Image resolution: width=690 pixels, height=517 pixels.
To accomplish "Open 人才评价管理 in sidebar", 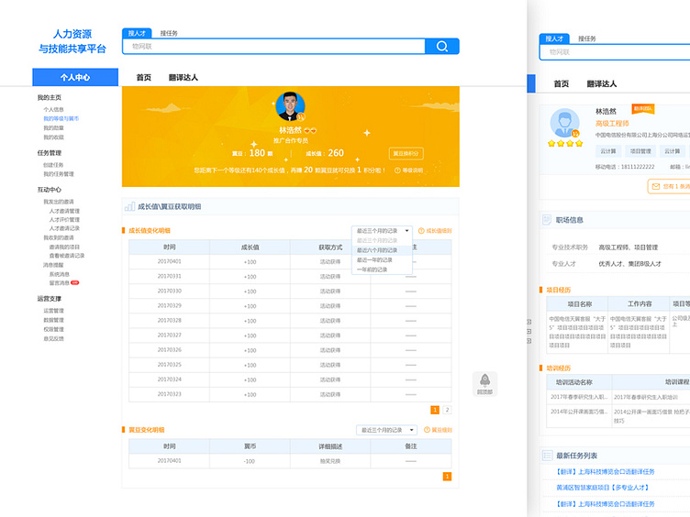I will click(64, 220).
